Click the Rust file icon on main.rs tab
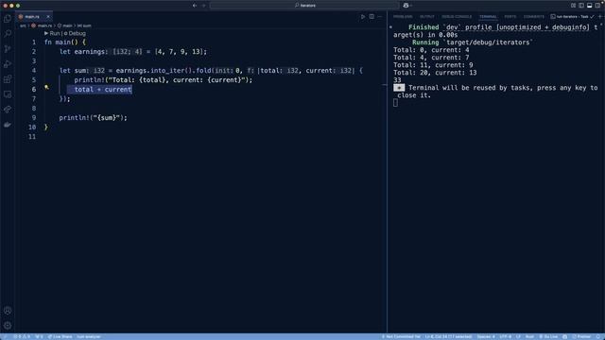The height and width of the screenshot is (340, 605). (x=21, y=17)
